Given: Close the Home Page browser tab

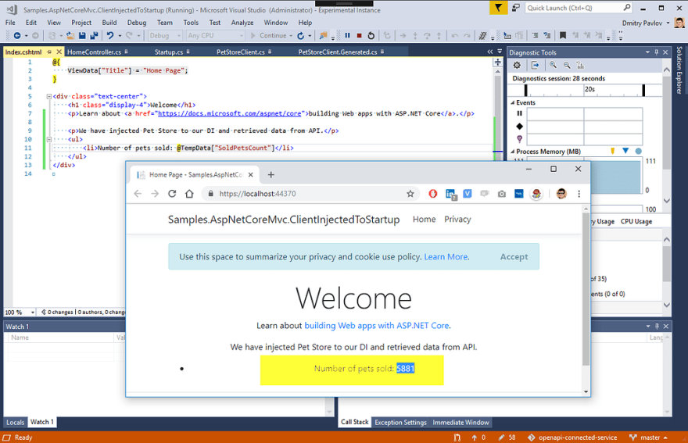Looking at the screenshot, I should [x=250, y=174].
